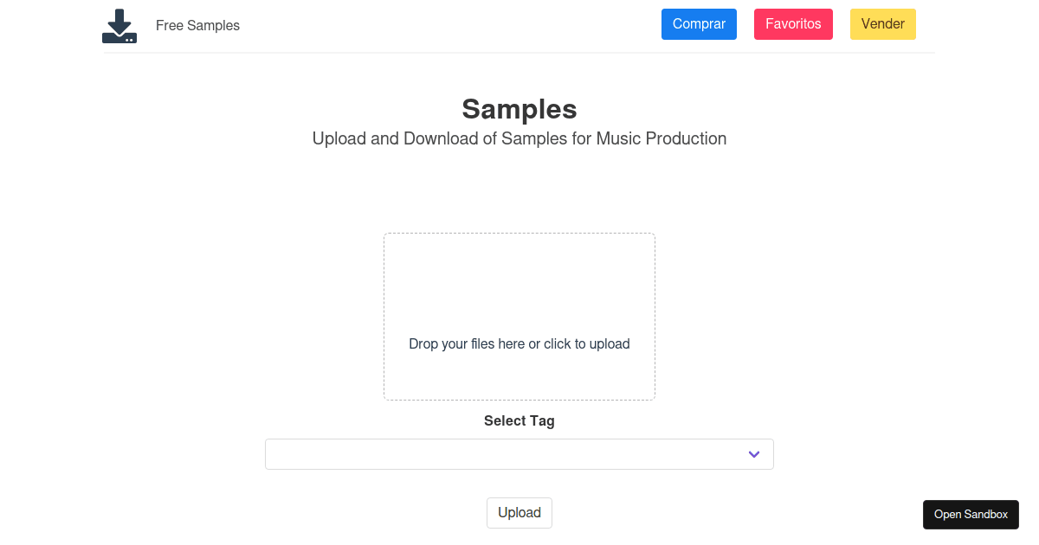
Task: Click the Samples main heading
Action: pos(519,109)
